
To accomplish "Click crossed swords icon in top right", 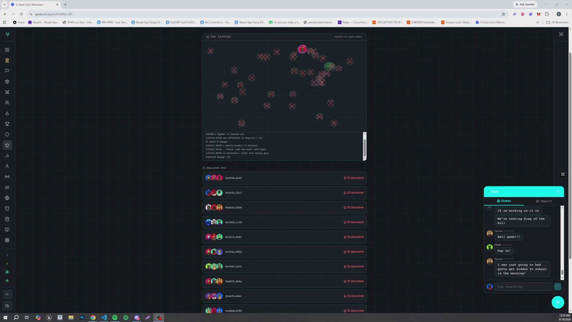I will click(x=561, y=34).
